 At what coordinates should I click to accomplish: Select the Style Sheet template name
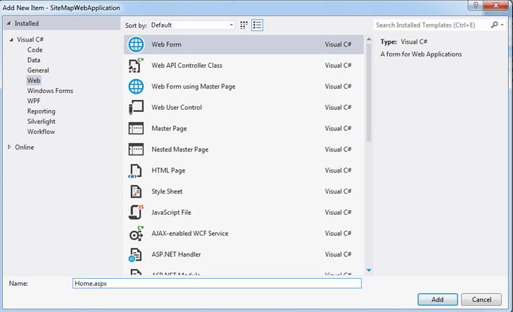point(167,191)
